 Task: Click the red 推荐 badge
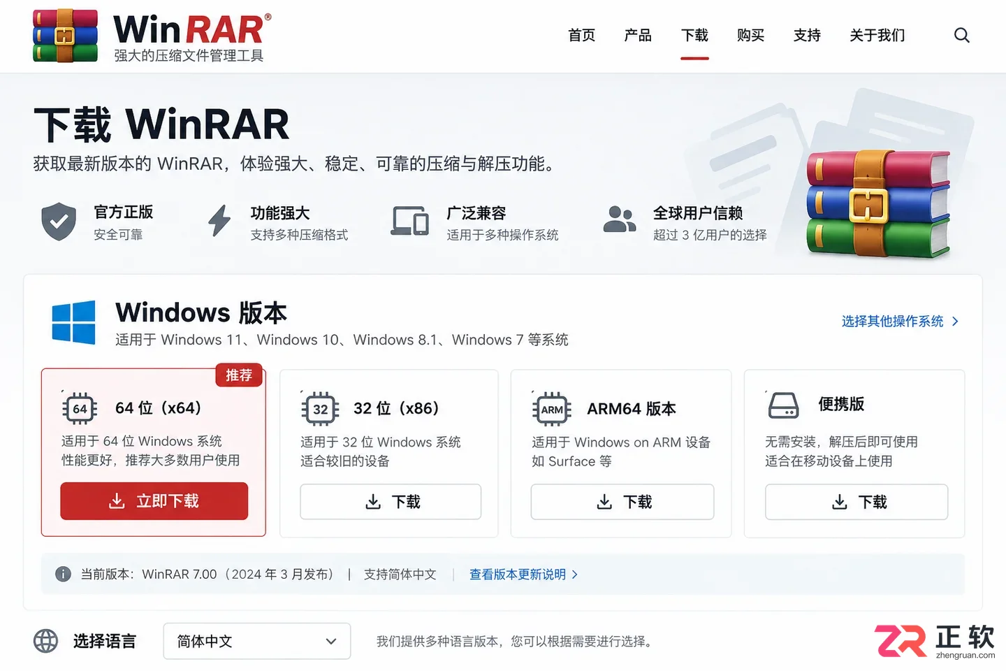tap(239, 375)
